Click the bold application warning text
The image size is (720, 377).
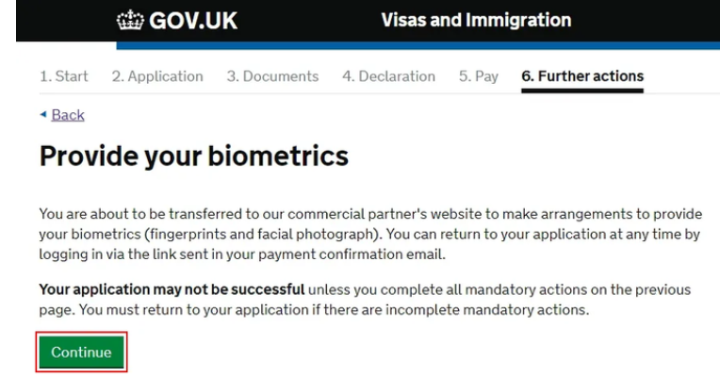click(172, 289)
